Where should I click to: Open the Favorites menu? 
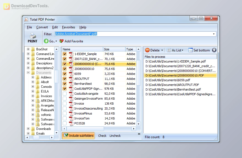[x=68, y=27]
